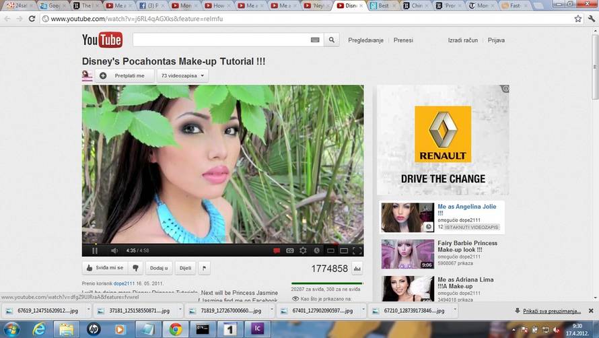The width and height of the screenshot is (599, 338).
Task: Switch player to large size
Action: 344,251
